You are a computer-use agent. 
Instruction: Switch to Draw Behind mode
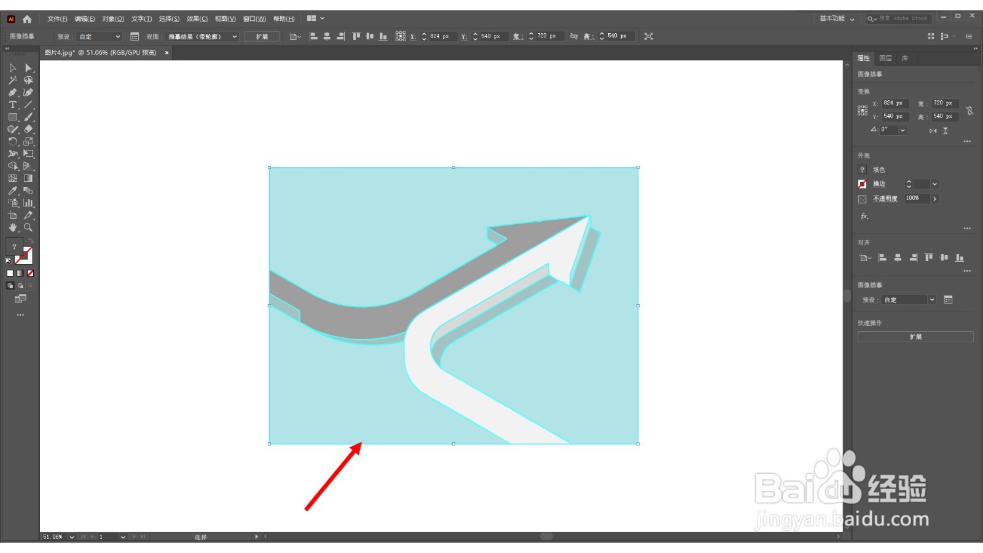[20, 286]
